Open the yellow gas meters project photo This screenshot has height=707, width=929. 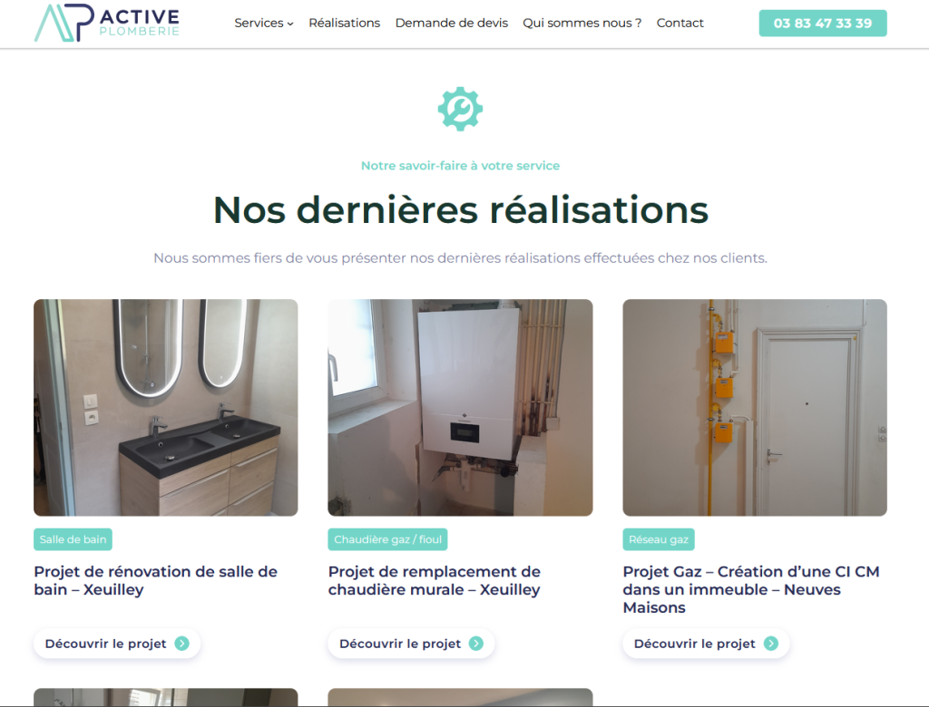[x=755, y=407]
